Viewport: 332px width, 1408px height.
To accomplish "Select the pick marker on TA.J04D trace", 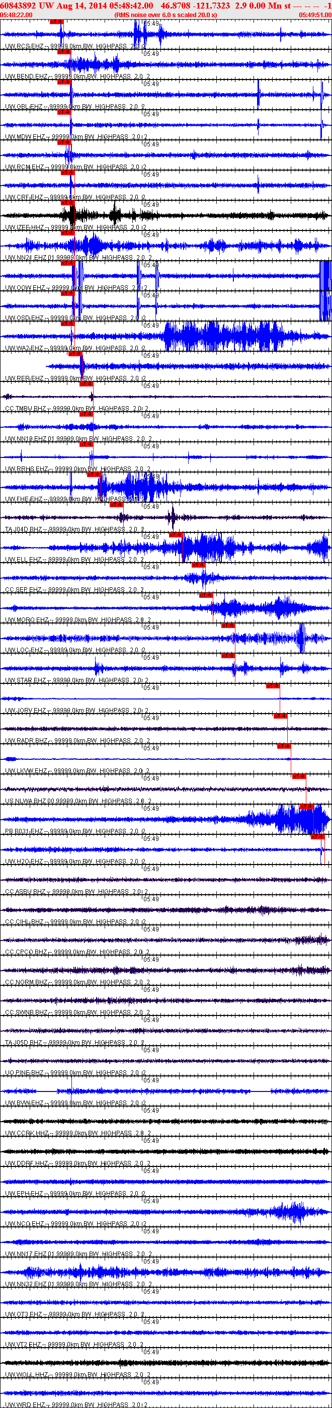I will pyautogui.click(x=116, y=505).
